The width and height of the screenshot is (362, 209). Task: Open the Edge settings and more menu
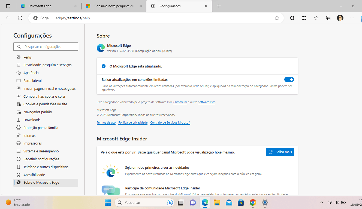[352, 18]
